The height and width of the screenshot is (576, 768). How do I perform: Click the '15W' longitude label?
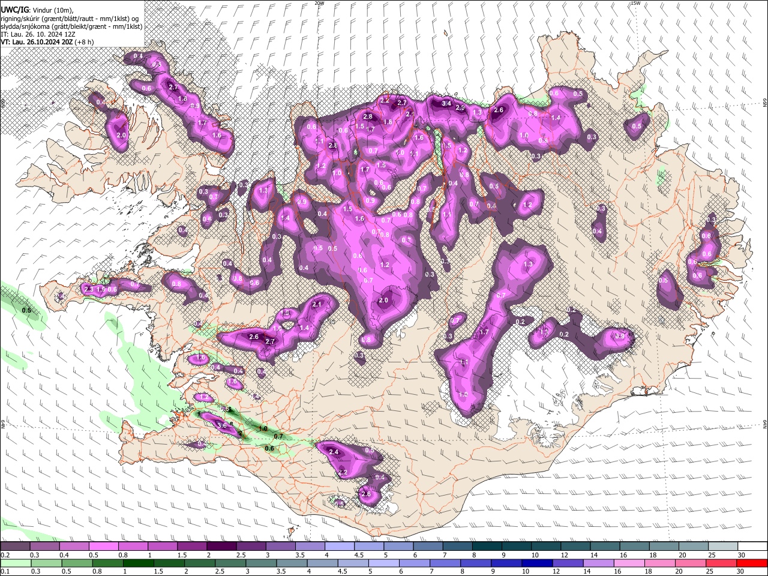pos(635,3)
